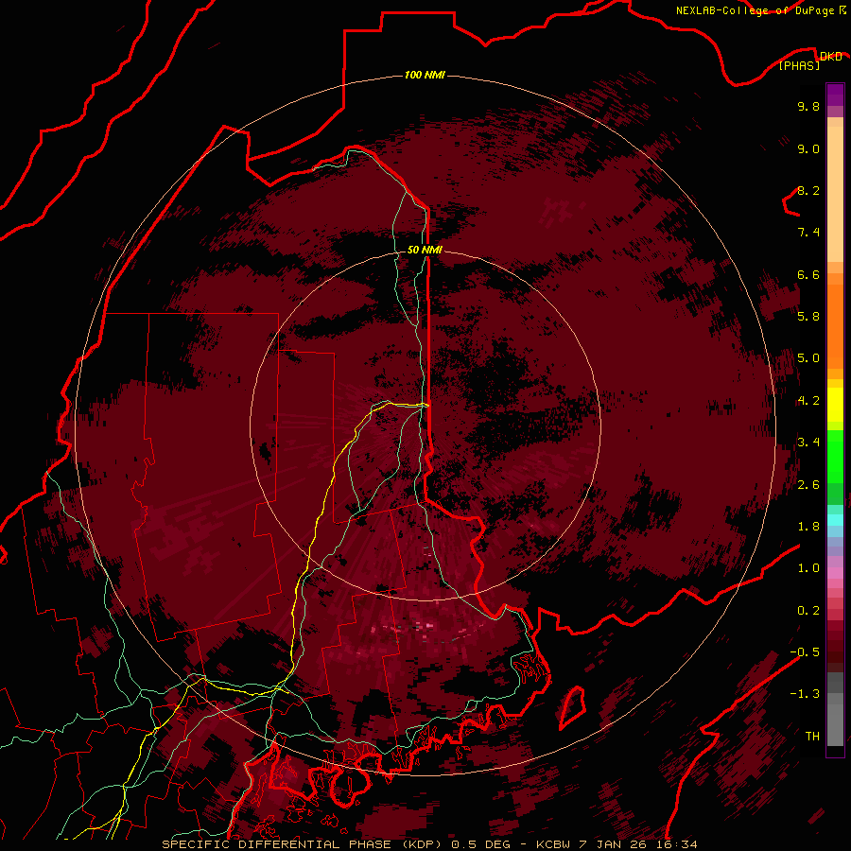Click the 50 NMI range ring label
The width and height of the screenshot is (851, 851).
425,250
